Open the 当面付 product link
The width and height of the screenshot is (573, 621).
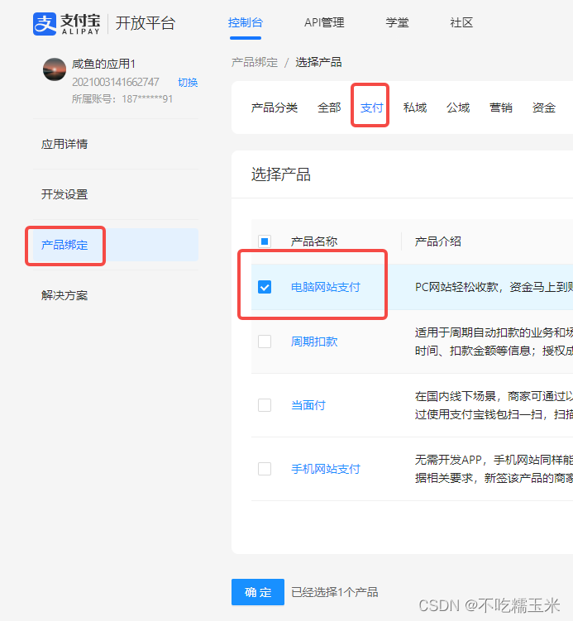(x=308, y=405)
